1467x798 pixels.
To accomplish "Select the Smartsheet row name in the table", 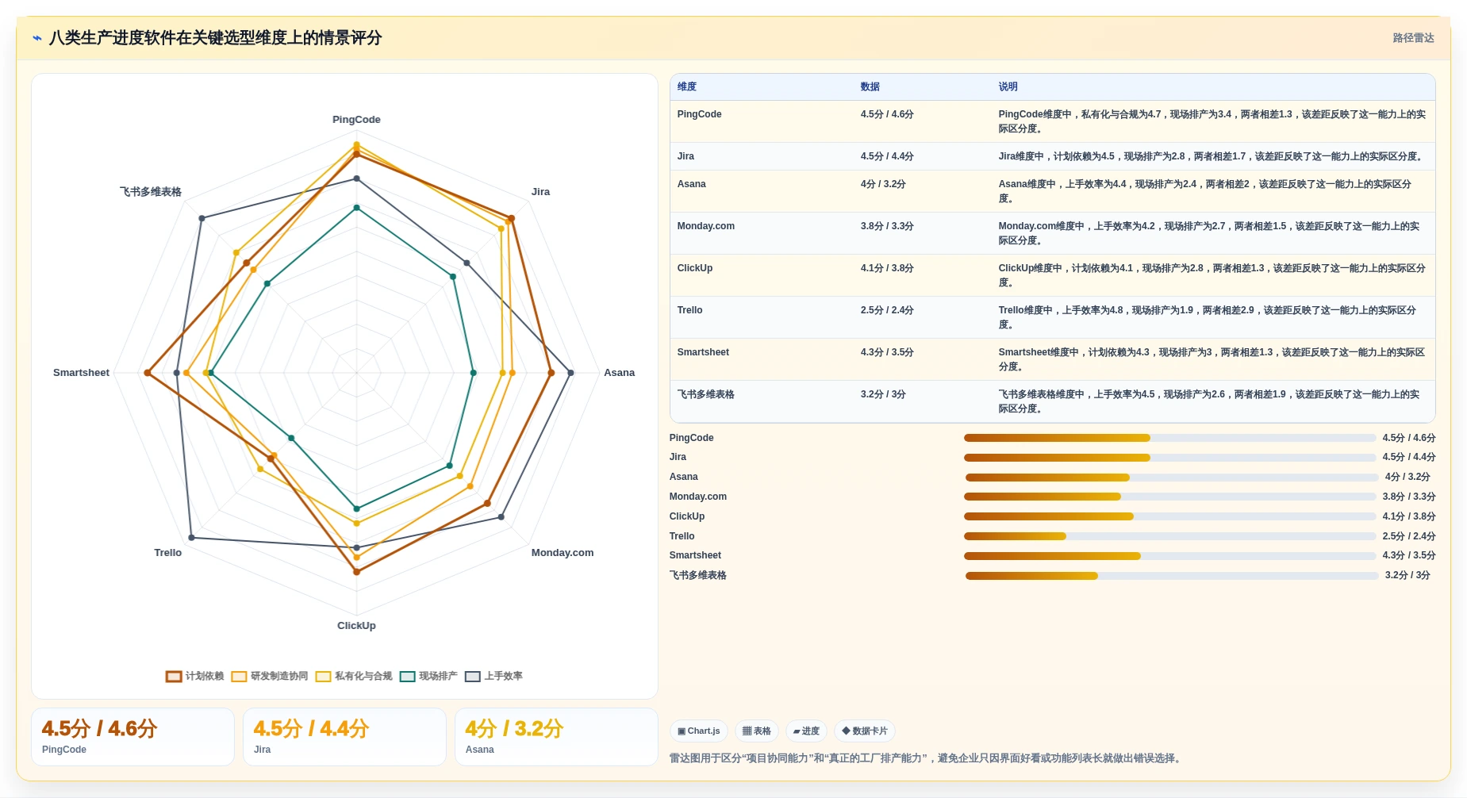I will [x=703, y=352].
